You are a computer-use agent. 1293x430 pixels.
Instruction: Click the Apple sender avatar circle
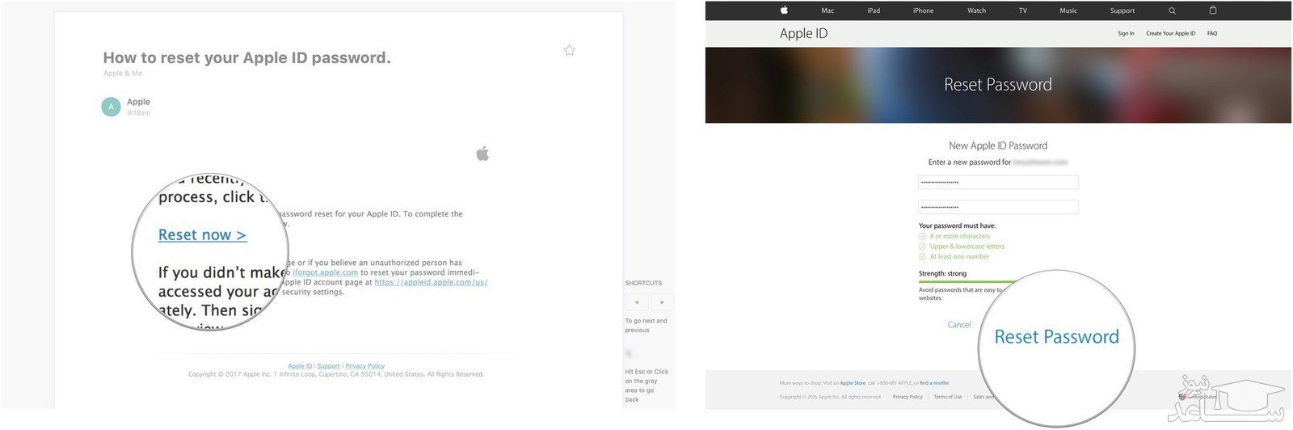coord(111,107)
